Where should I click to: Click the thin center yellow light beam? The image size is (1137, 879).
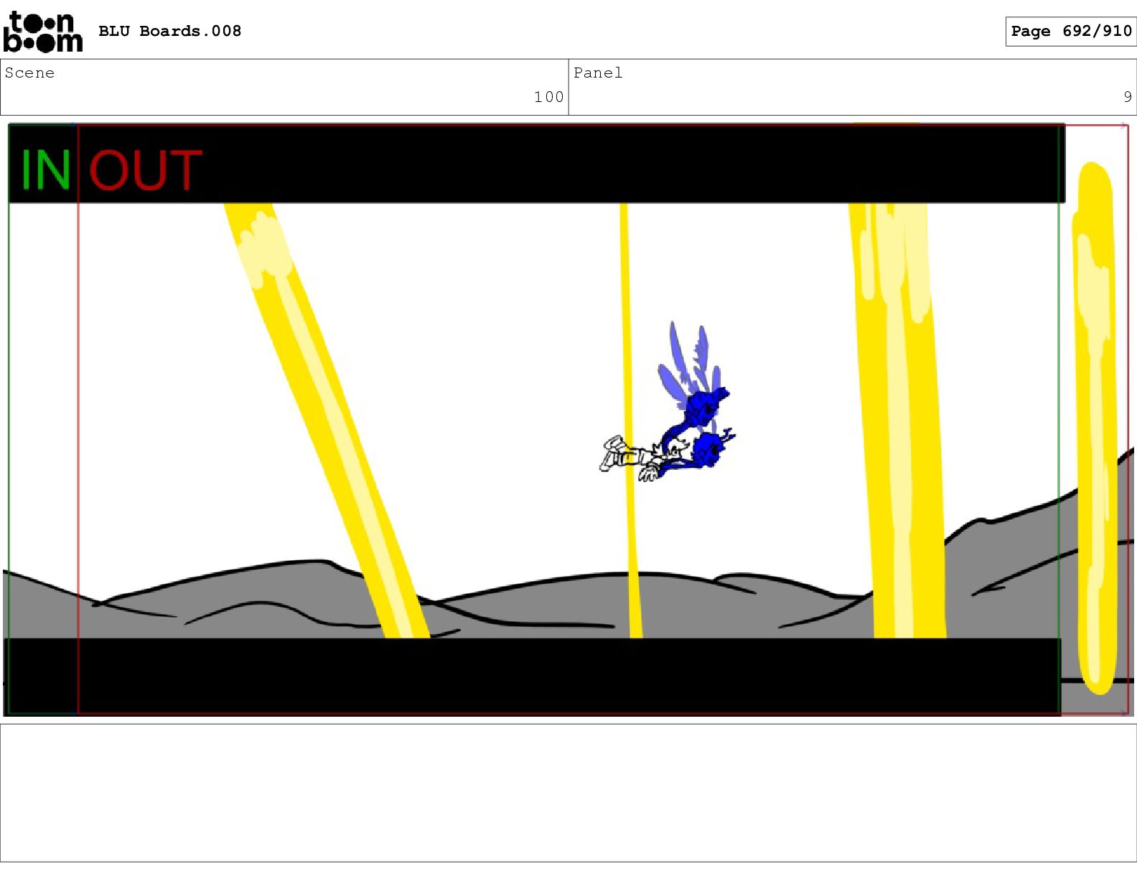pos(630,420)
